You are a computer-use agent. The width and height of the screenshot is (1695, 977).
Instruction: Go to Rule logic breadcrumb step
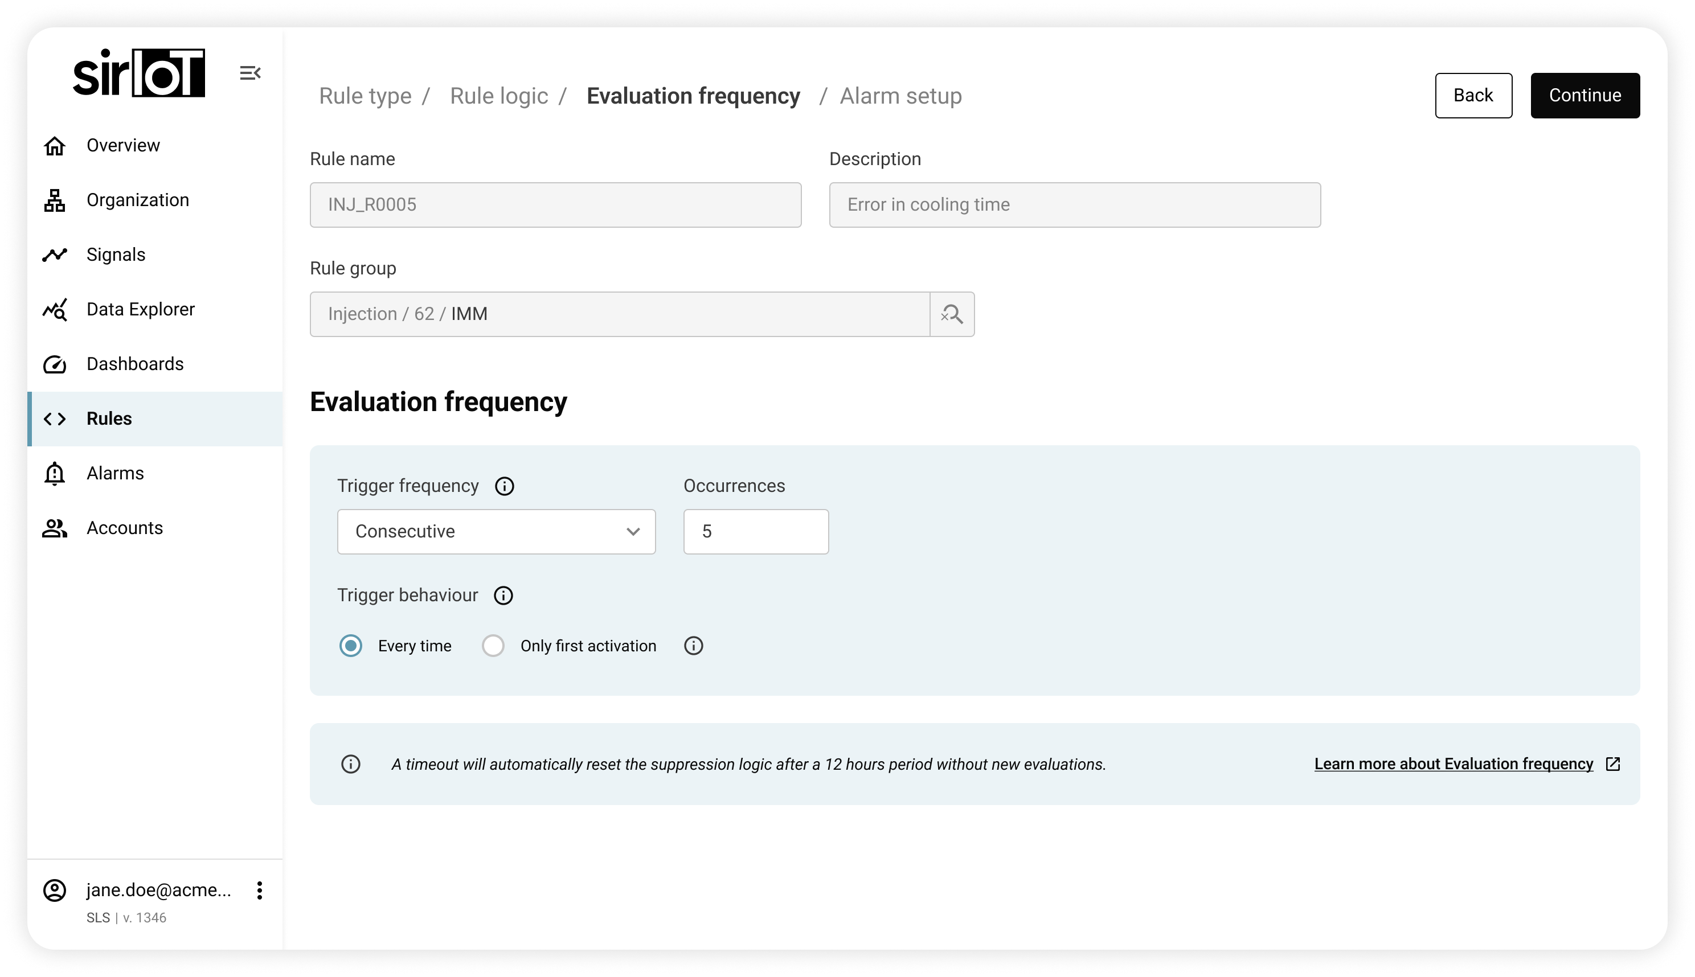499,96
